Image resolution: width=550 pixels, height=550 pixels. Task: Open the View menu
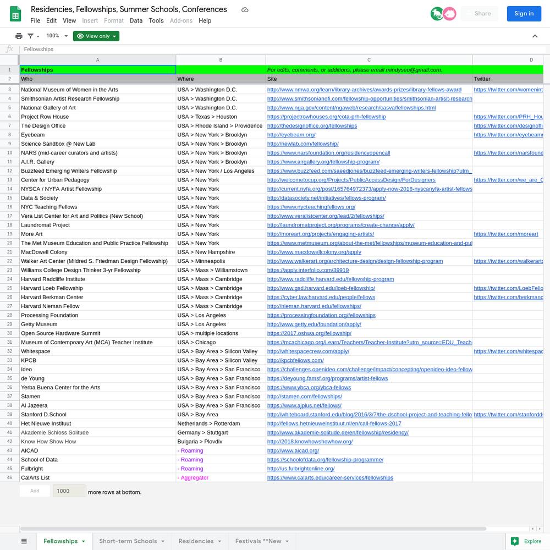point(69,21)
